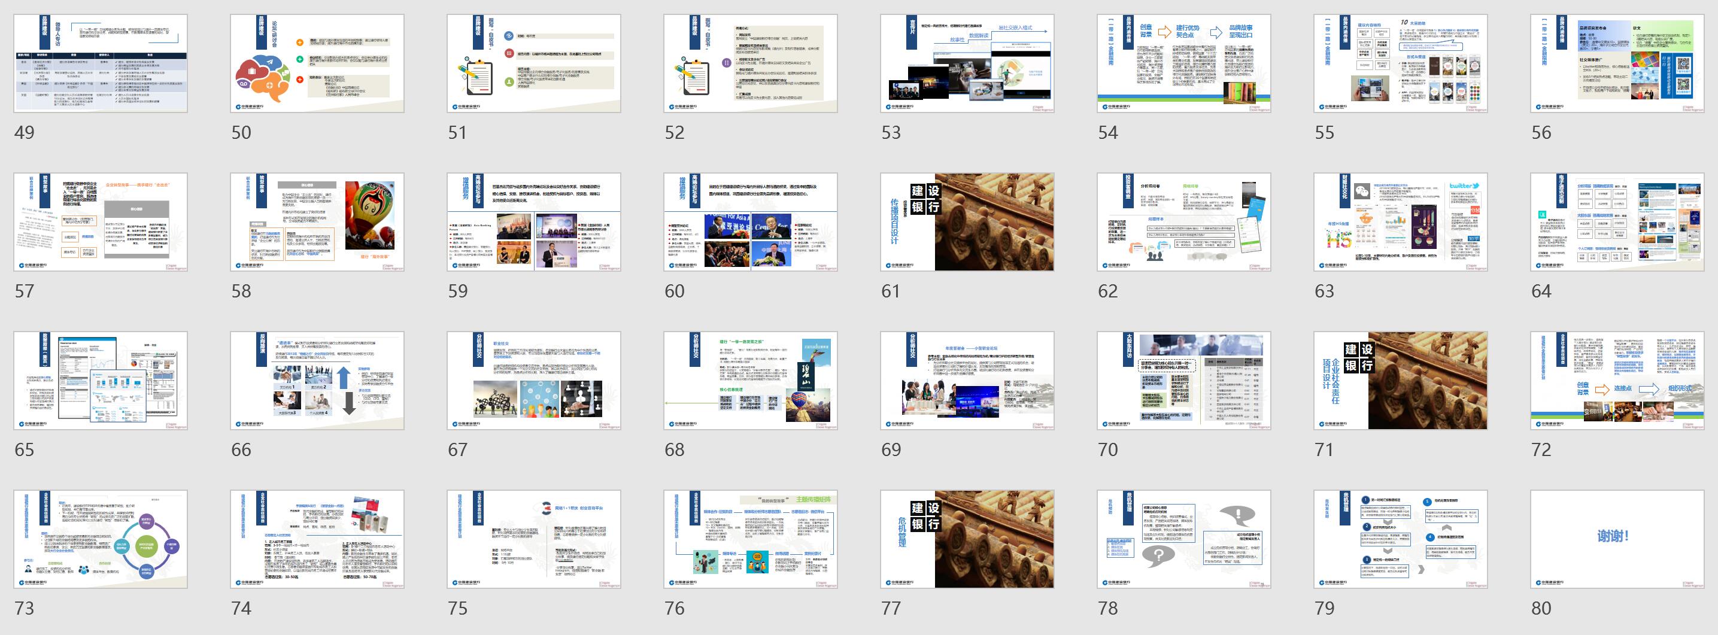Select slide 72 thumbnail
The height and width of the screenshot is (635, 1718).
coord(1618,381)
